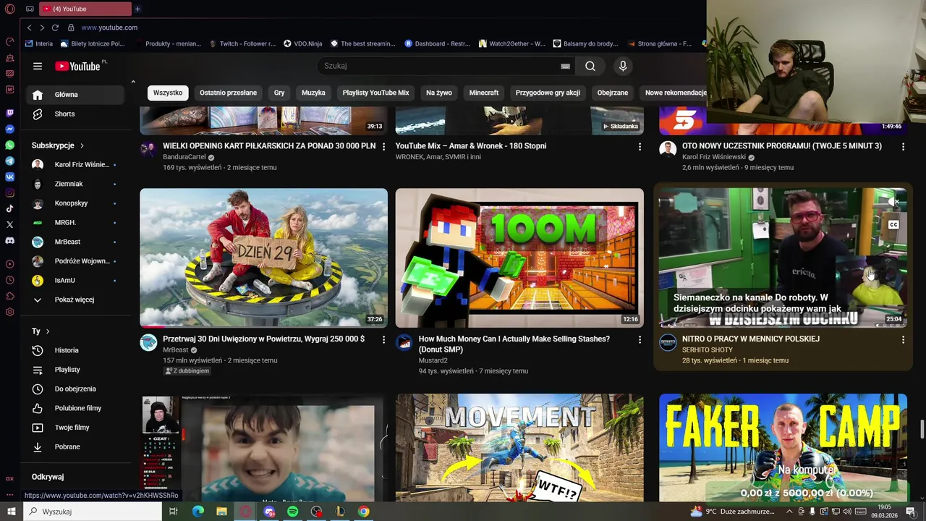Open the Opera menu logo button
The height and width of the screenshot is (521, 926).
pyautogui.click(x=10, y=9)
